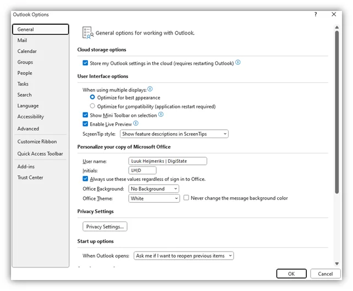Screen dimensions: 353x291
Task: Click the info icon beside cloud settings option
Action: coord(238,62)
